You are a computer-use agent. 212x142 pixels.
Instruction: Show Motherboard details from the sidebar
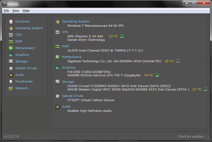(x=25, y=48)
